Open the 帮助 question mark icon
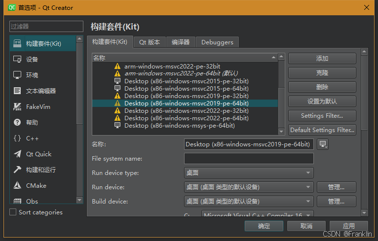 pos(17,122)
